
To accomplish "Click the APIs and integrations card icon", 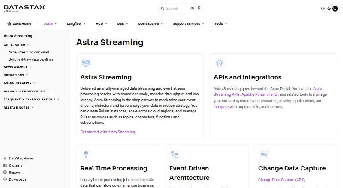I will (x=219, y=63).
